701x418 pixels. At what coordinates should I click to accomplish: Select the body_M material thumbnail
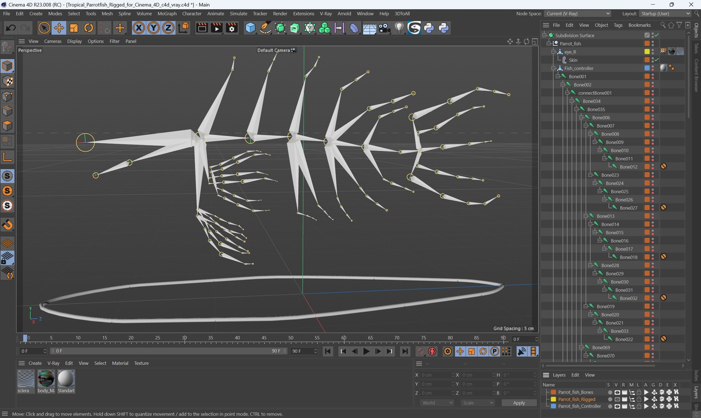pyautogui.click(x=46, y=379)
